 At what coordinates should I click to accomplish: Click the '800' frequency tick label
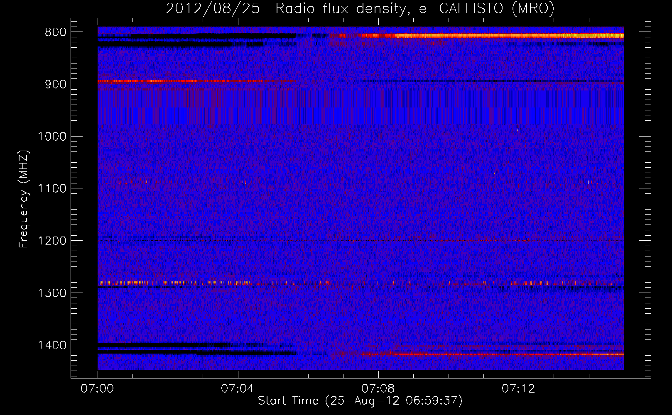tap(56, 32)
